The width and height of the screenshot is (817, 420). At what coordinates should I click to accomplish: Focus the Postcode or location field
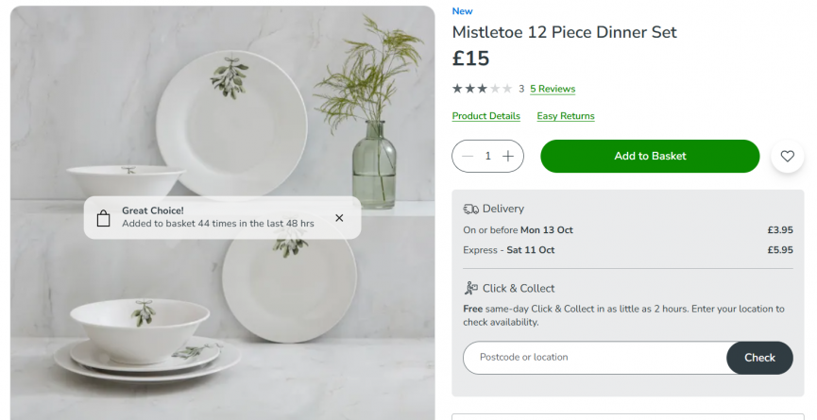click(595, 358)
